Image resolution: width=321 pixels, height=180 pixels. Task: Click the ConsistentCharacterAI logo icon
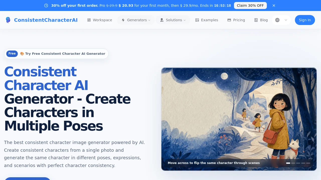[x=8, y=20]
